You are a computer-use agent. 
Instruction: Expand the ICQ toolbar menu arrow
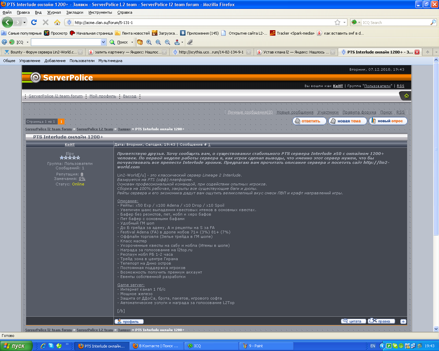[27, 43]
